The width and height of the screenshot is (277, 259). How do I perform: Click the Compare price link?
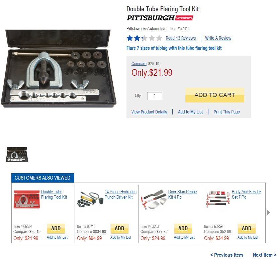pyautogui.click(x=139, y=64)
